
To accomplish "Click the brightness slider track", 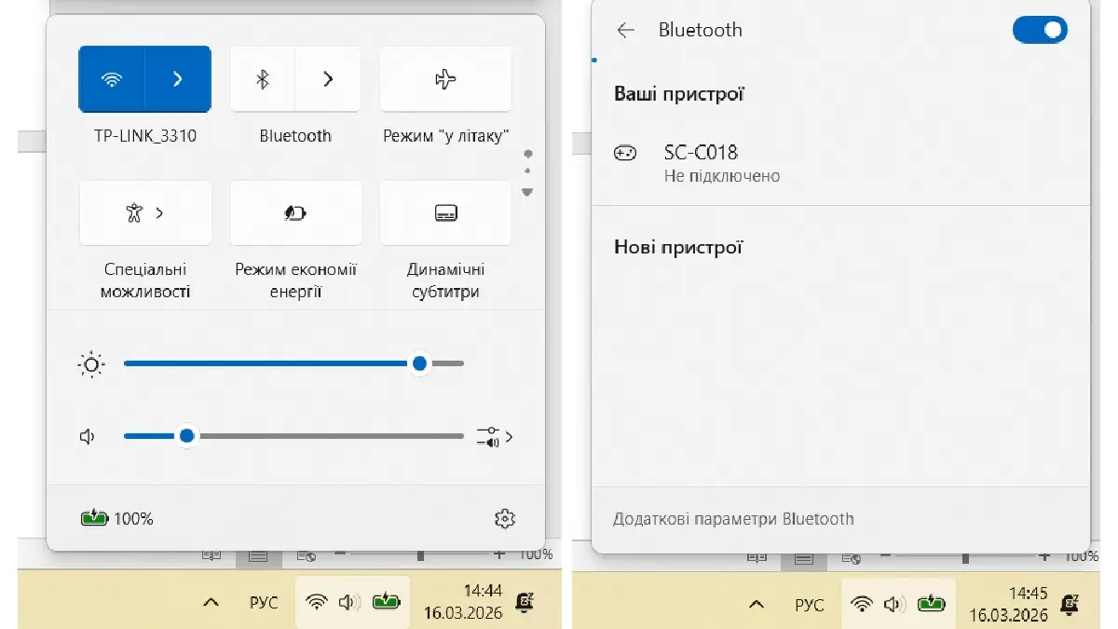I will (279, 363).
